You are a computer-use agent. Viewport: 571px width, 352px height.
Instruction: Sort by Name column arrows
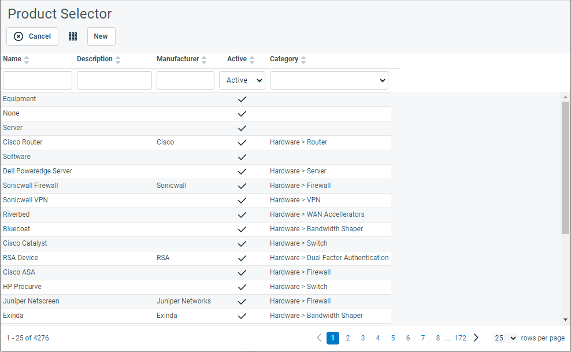coord(26,60)
